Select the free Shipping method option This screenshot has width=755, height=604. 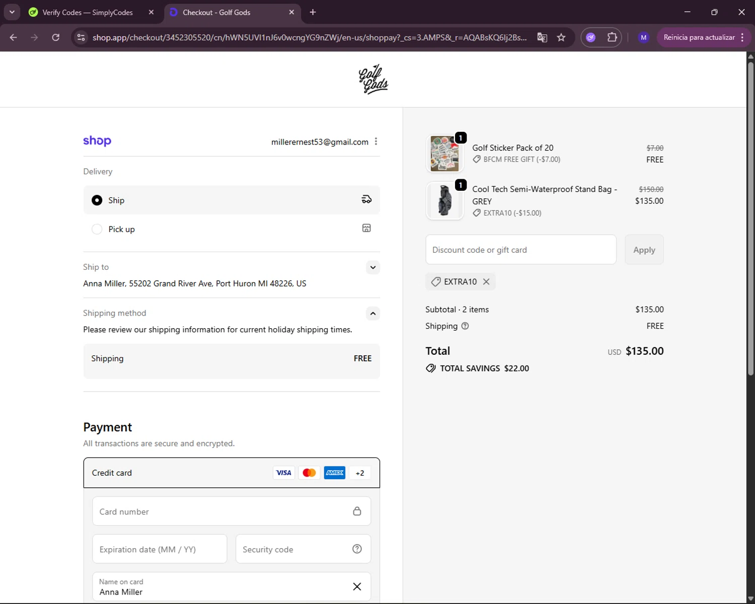[232, 361]
